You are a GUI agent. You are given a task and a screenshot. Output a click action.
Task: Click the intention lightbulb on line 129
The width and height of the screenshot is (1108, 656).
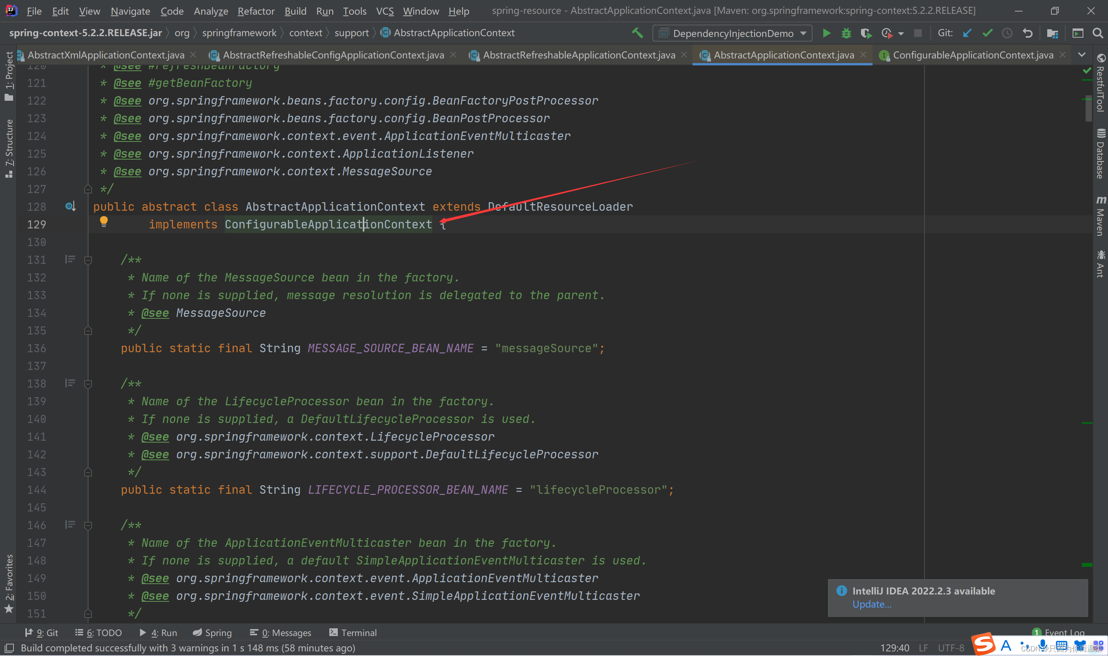coord(103,221)
